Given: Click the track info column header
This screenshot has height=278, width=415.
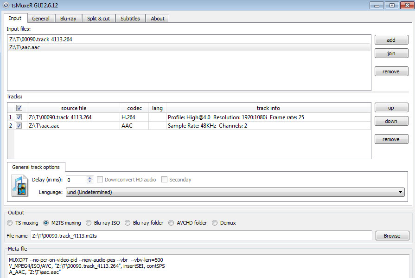Looking at the screenshot, I should (x=268, y=108).
